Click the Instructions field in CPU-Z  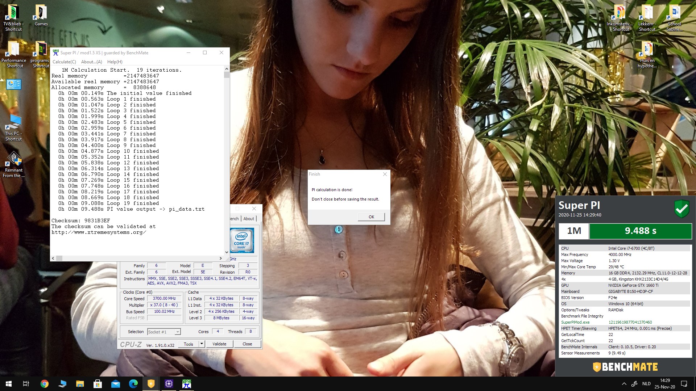202,281
